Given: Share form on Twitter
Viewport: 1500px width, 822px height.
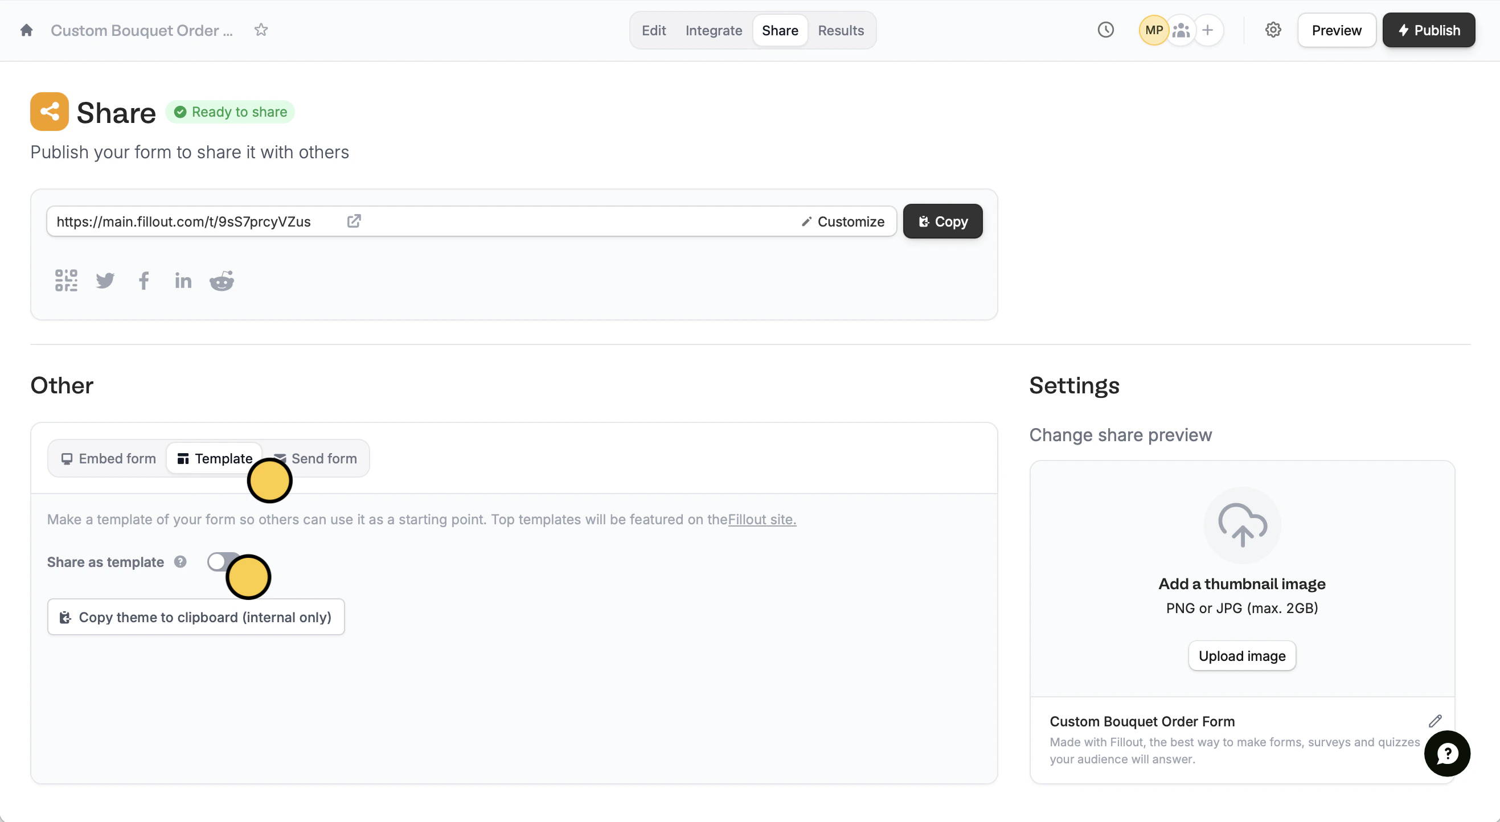Looking at the screenshot, I should [x=105, y=281].
